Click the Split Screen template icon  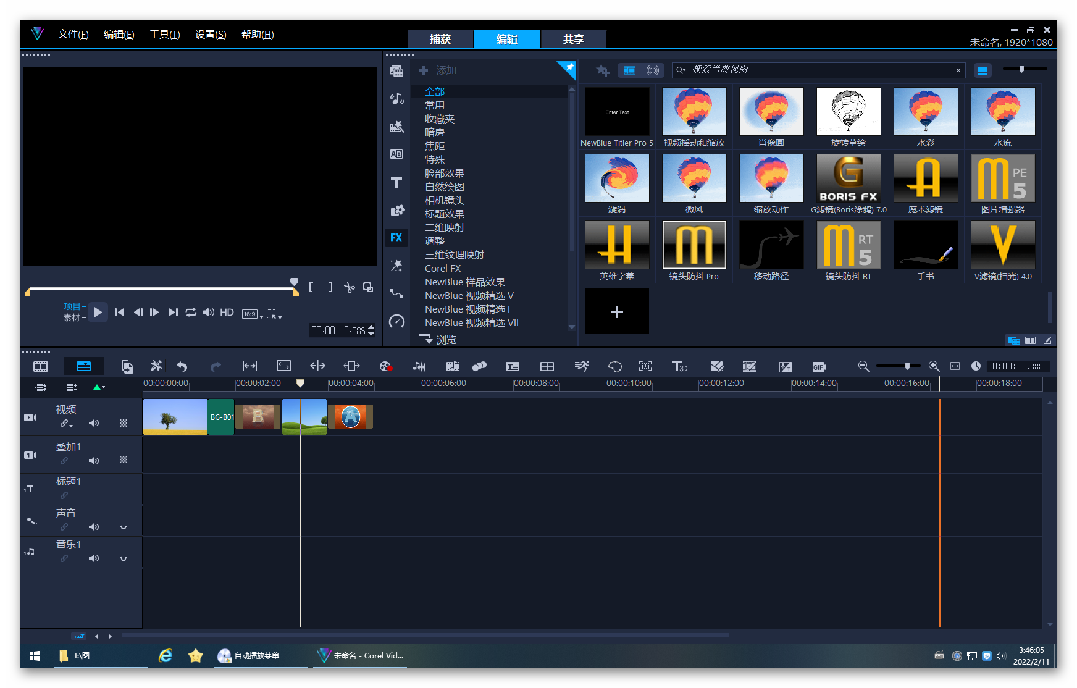pyautogui.click(x=547, y=366)
